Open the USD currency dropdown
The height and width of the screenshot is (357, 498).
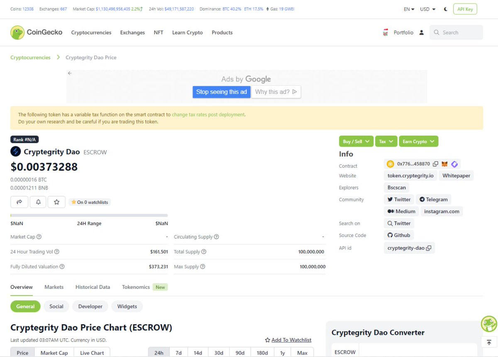click(428, 9)
